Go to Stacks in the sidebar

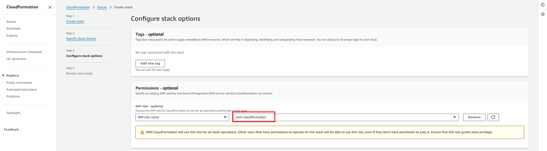tap(11, 22)
